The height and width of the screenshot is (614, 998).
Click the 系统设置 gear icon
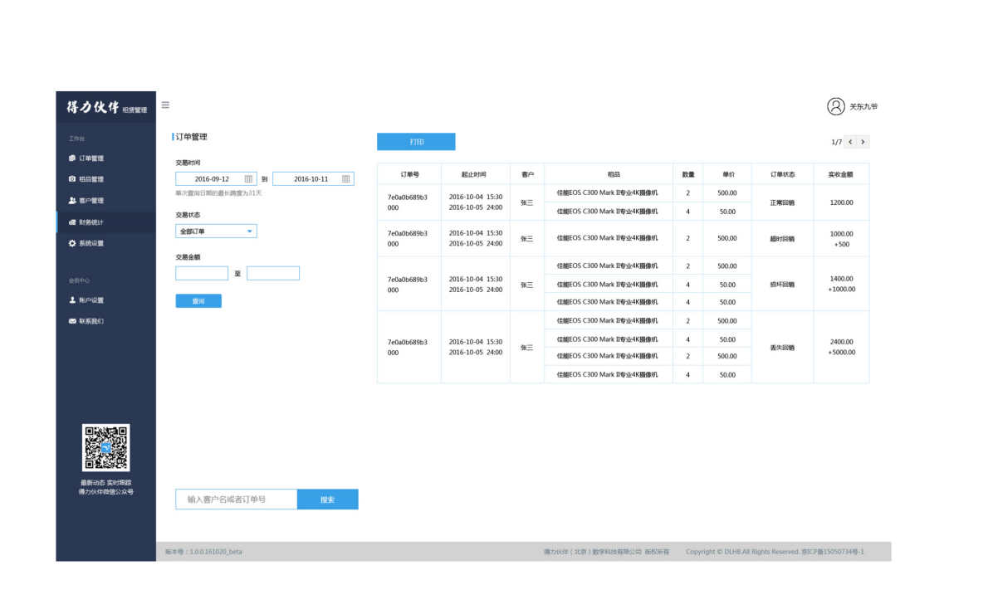[x=72, y=243]
